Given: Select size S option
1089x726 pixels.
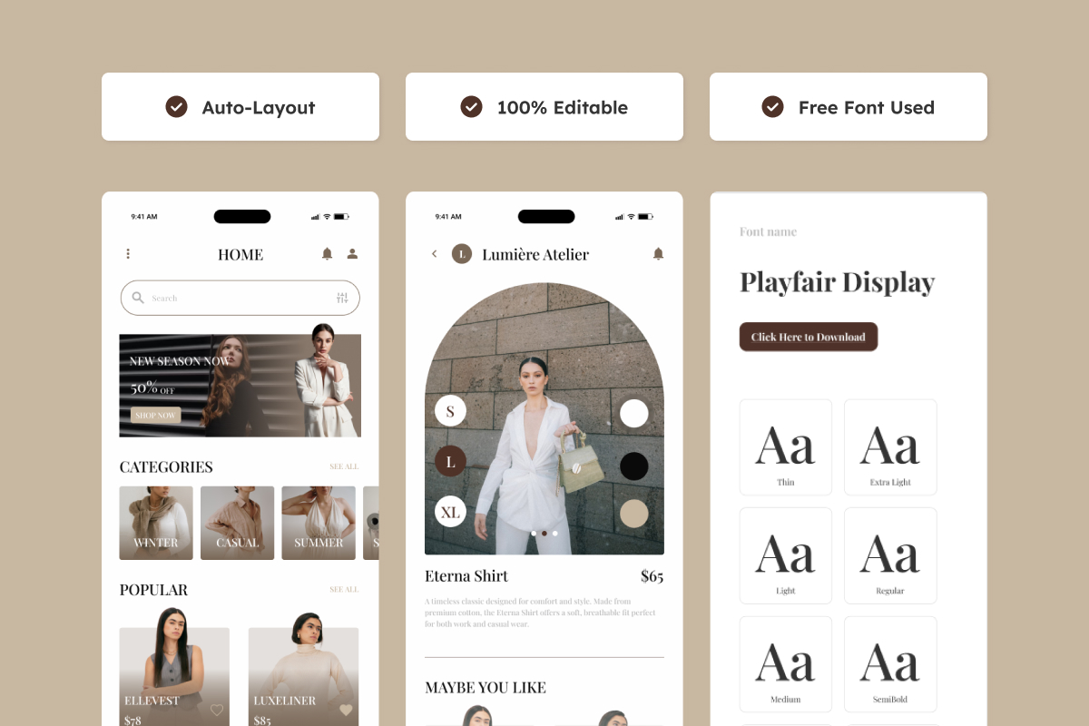Looking at the screenshot, I should [x=450, y=411].
